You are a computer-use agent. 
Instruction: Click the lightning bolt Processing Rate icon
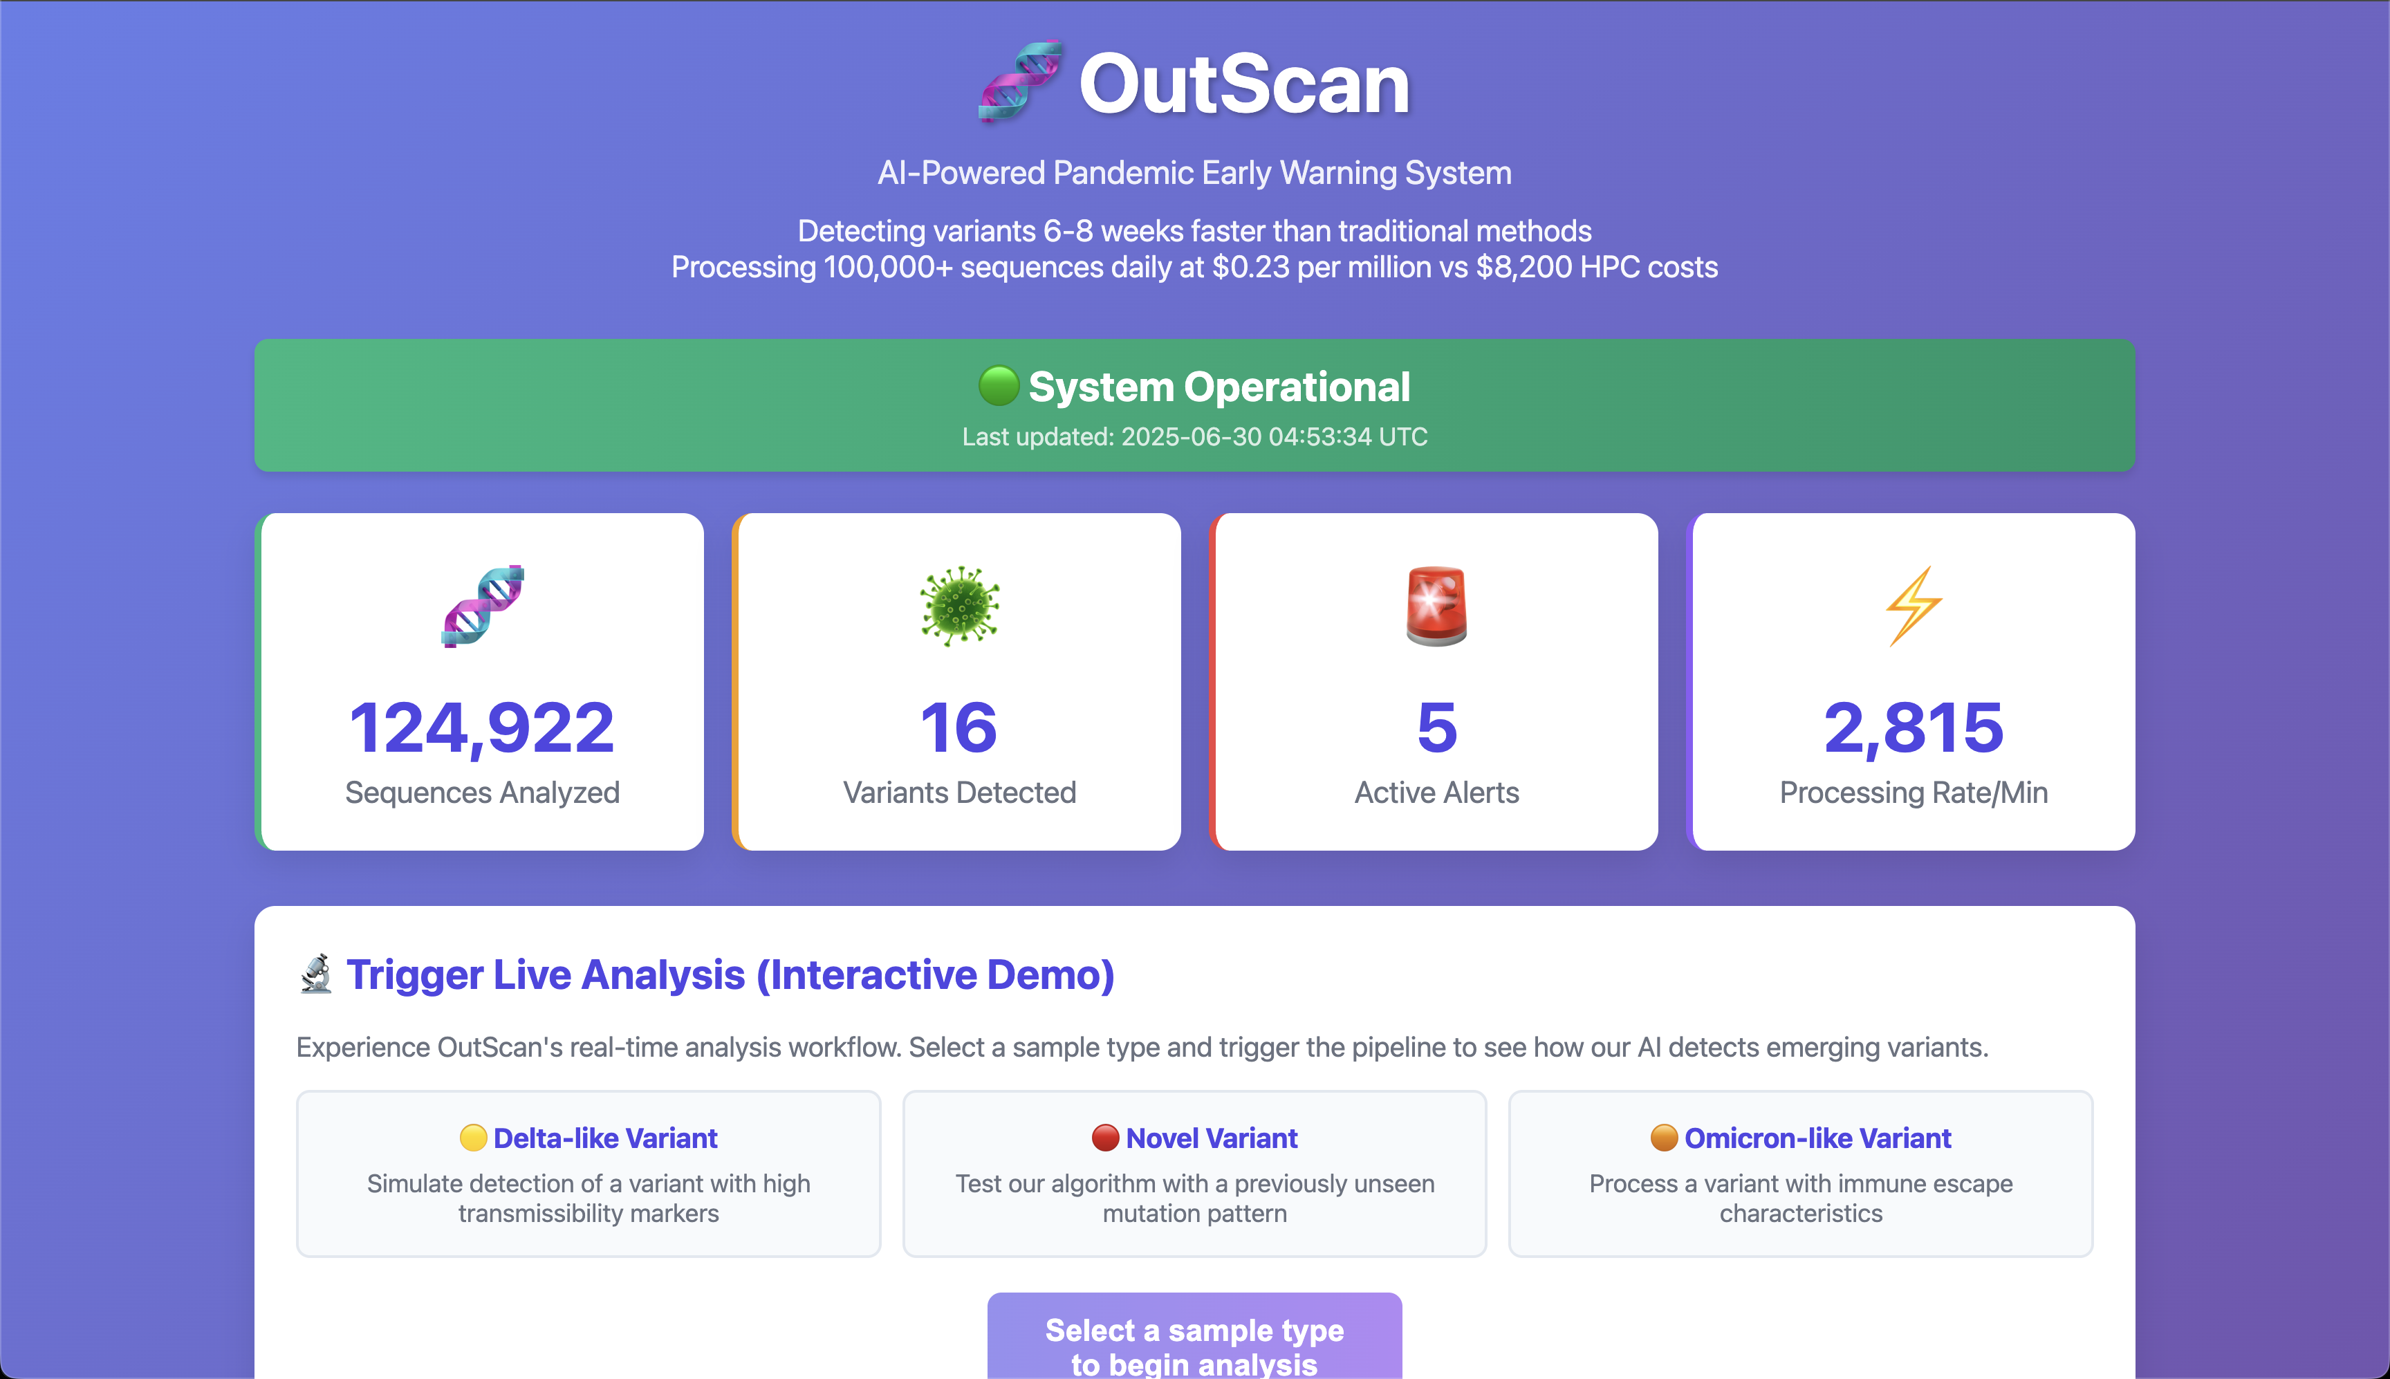click(1913, 606)
